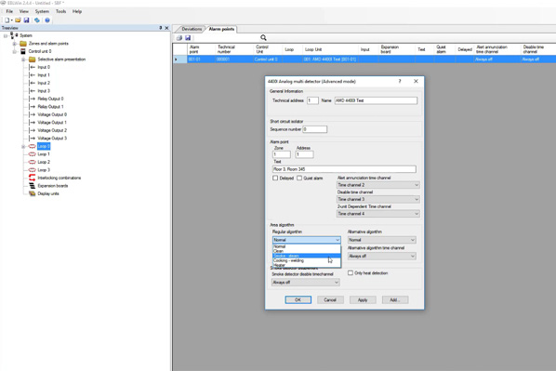Click the Control unit 0 device icon
Screen dimensions: 556x371
point(23,51)
